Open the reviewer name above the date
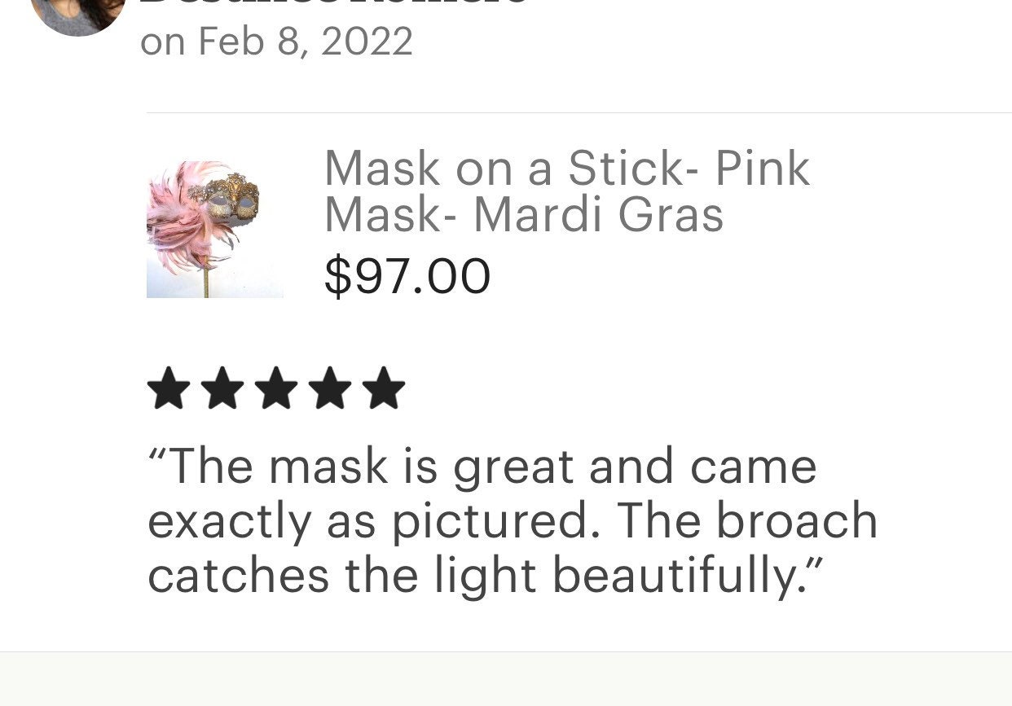Image resolution: width=1012 pixels, height=706 pixels. point(334,2)
